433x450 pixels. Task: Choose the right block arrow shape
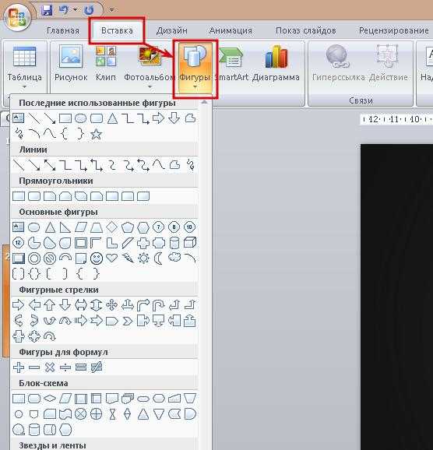pos(19,304)
